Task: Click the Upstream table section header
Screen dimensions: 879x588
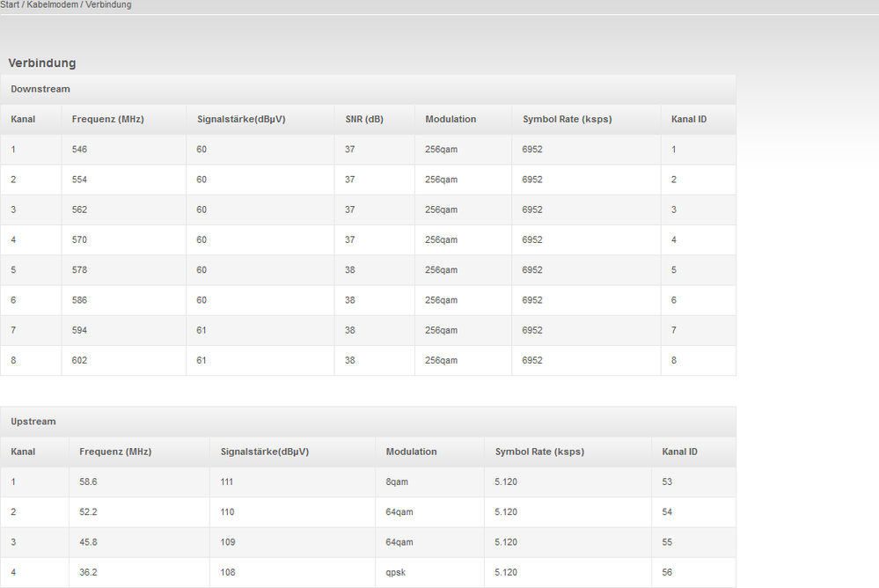Action: pyautogui.click(x=33, y=422)
